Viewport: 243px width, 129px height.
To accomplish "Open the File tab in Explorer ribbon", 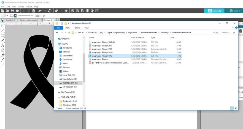I will pos(58,28).
